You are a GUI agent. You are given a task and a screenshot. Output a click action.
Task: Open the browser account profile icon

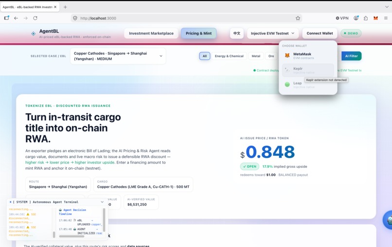pos(356,18)
